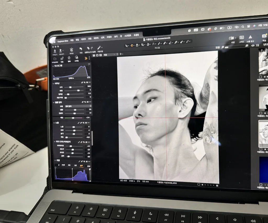Click the zoom-out magnifier next to 맞춤

[223, 47]
